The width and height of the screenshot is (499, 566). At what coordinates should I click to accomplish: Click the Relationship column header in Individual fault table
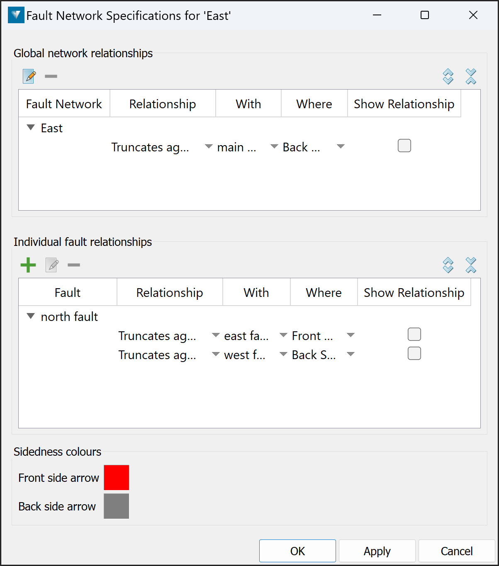[x=170, y=293]
